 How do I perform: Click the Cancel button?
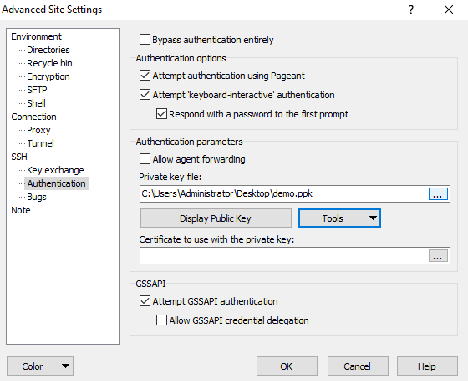pyautogui.click(x=357, y=366)
